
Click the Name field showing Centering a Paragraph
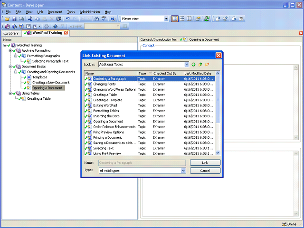[x=142, y=162]
